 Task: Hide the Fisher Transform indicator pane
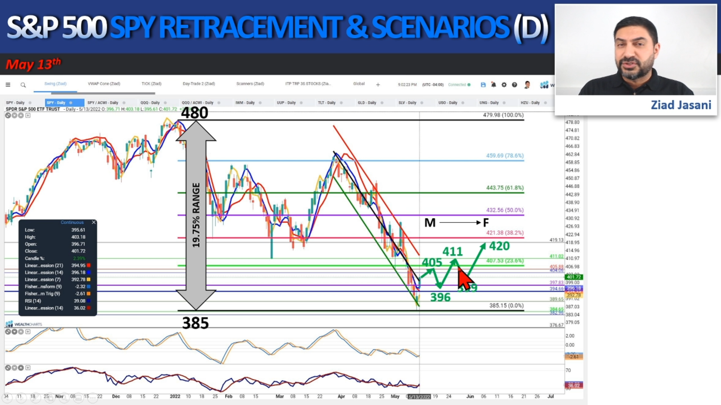[x=8, y=331]
